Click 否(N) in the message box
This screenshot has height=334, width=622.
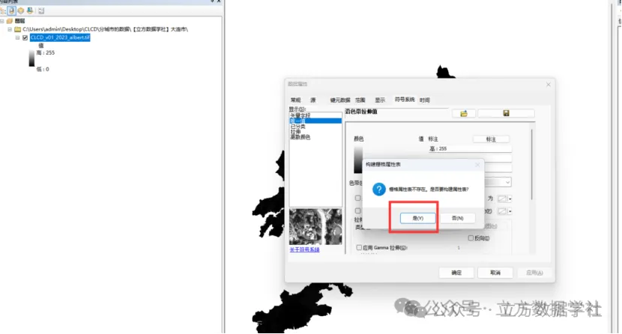pos(457,219)
